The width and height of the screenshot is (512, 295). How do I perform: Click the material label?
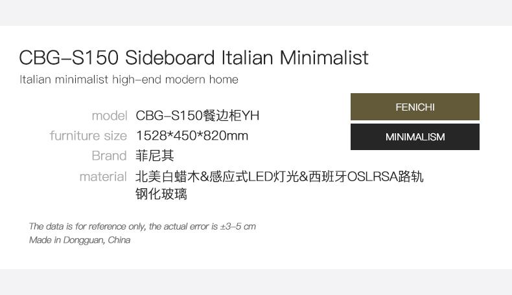[x=103, y=177]
